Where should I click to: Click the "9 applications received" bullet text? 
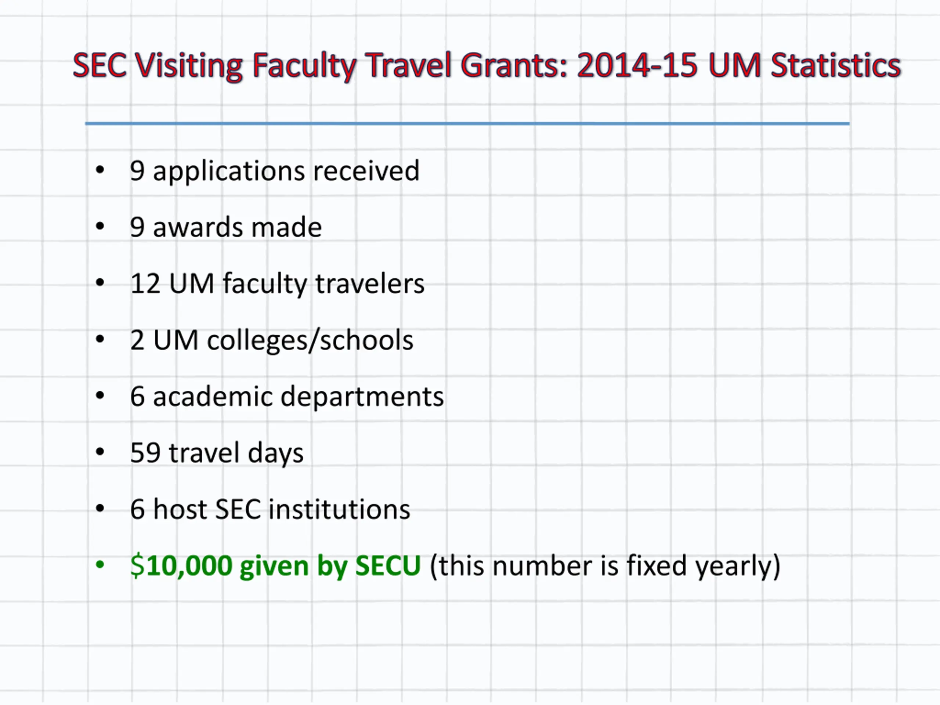[275, 171]
